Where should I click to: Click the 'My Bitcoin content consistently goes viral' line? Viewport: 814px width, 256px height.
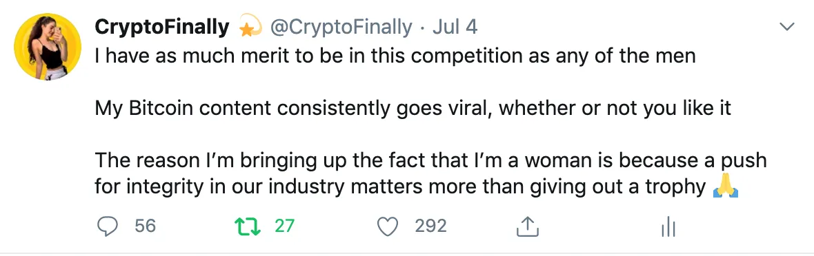[x=413, y=108]
